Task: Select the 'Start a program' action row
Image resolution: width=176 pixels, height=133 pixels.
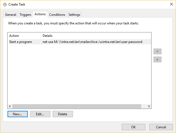Action: [80, 42]
